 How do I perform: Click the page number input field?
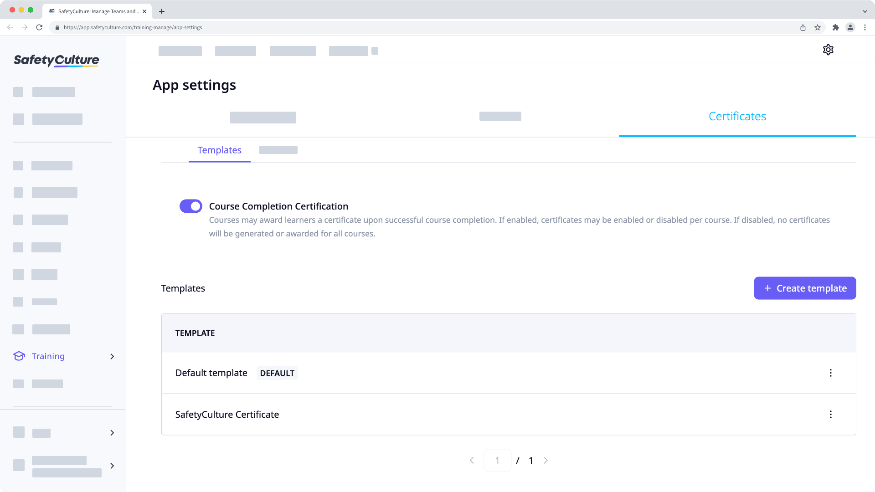coord(497,461)
